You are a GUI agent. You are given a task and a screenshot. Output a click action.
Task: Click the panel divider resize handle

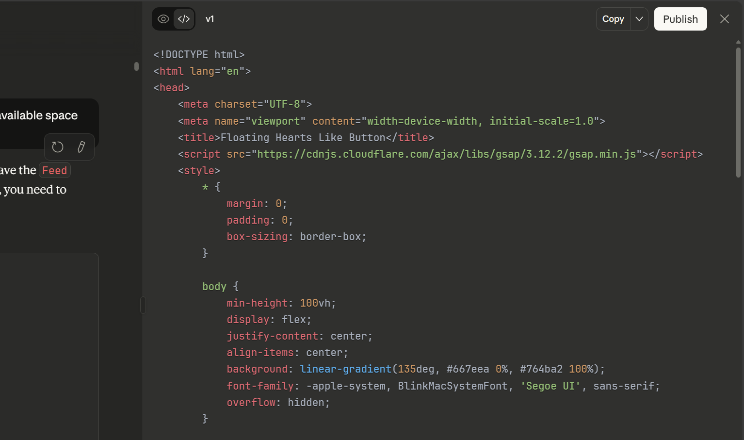143,305
